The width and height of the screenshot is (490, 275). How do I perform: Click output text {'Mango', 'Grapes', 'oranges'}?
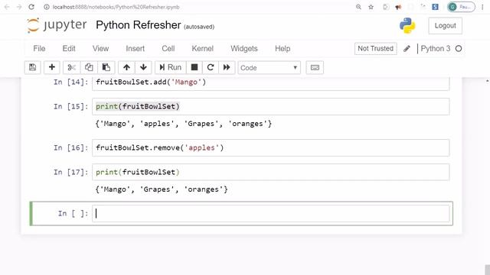pos(162,189)
